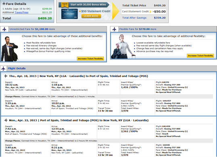Click the green $409.20 total in Fare Details
Screen dimensions: 217x157
45,18
